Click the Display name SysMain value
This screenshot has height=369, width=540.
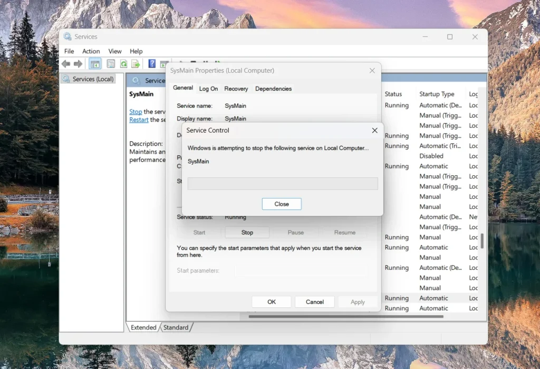235,119
